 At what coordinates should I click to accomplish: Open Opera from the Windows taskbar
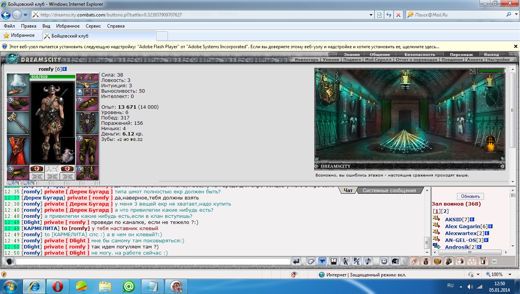click(58, 286)
